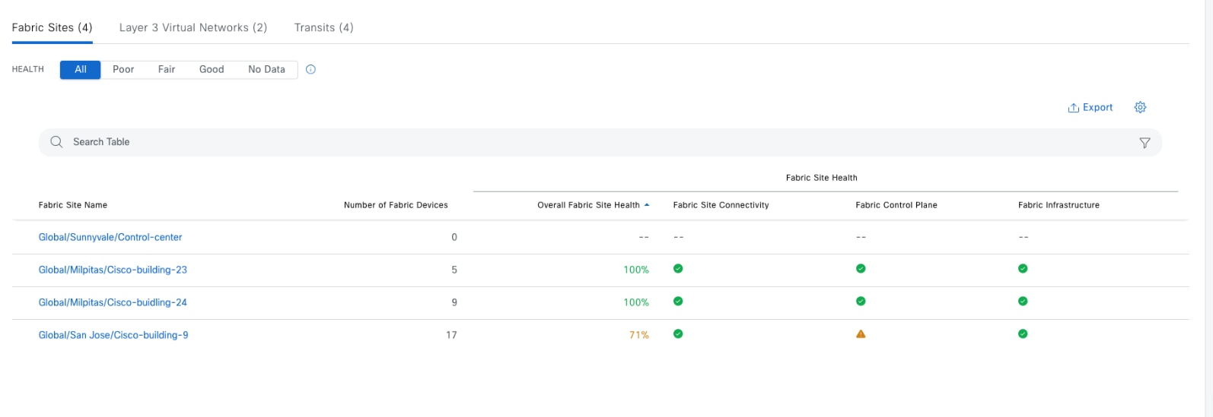Click Cisco-building-9 Fabric Infrastructure green check
The height and width of the screenshot is (417, 1213).
tap(1023, 334)
